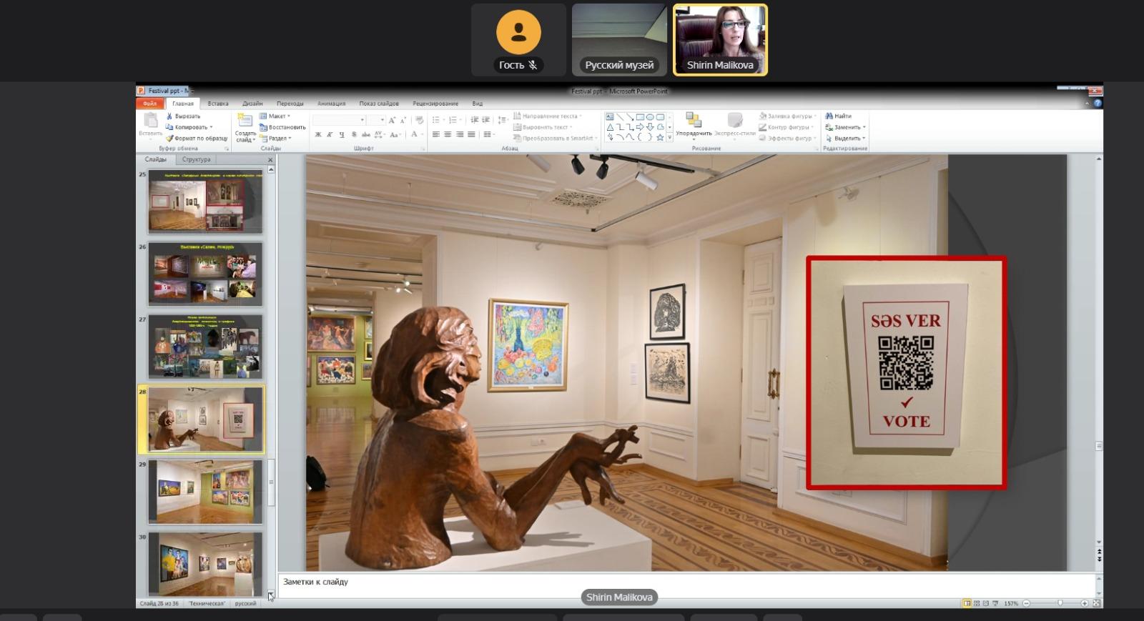The width and height of the screenshot is (1144, 621).
Task: Open Заливка фигуры fill dropdown
Action: click(787, 116)
